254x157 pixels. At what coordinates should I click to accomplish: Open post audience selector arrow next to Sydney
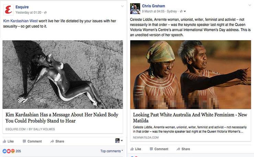coord(185,11)
